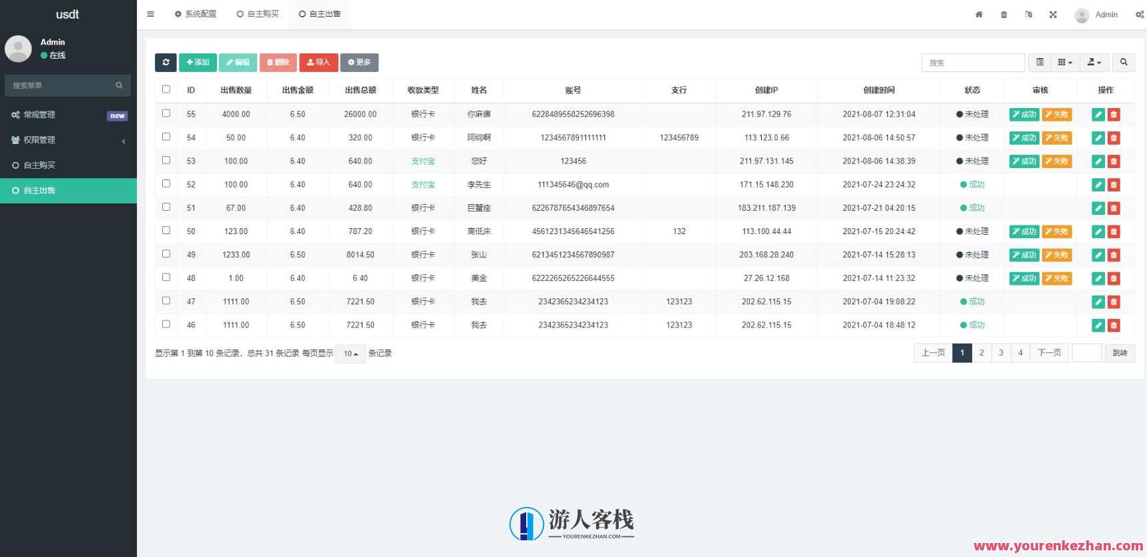Click the clear cache trash icon in top bar
This screenshot has width=1147, height=557.
pos(1003,15)
